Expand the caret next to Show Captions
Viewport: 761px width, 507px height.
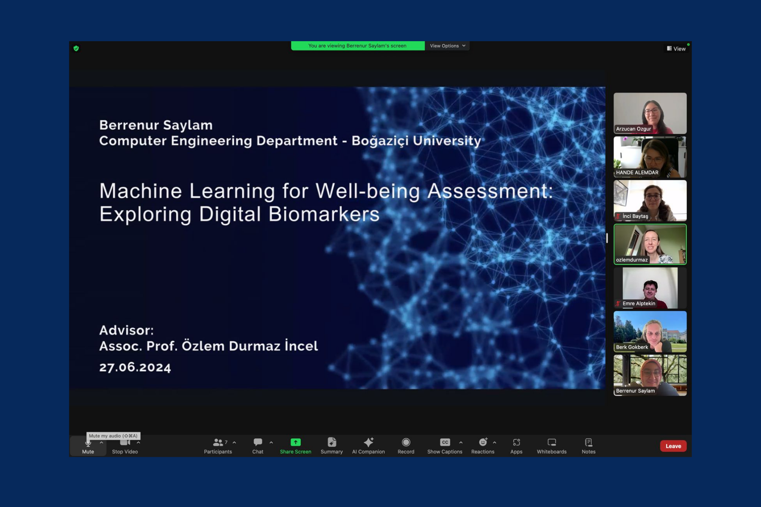click(461, 442)
